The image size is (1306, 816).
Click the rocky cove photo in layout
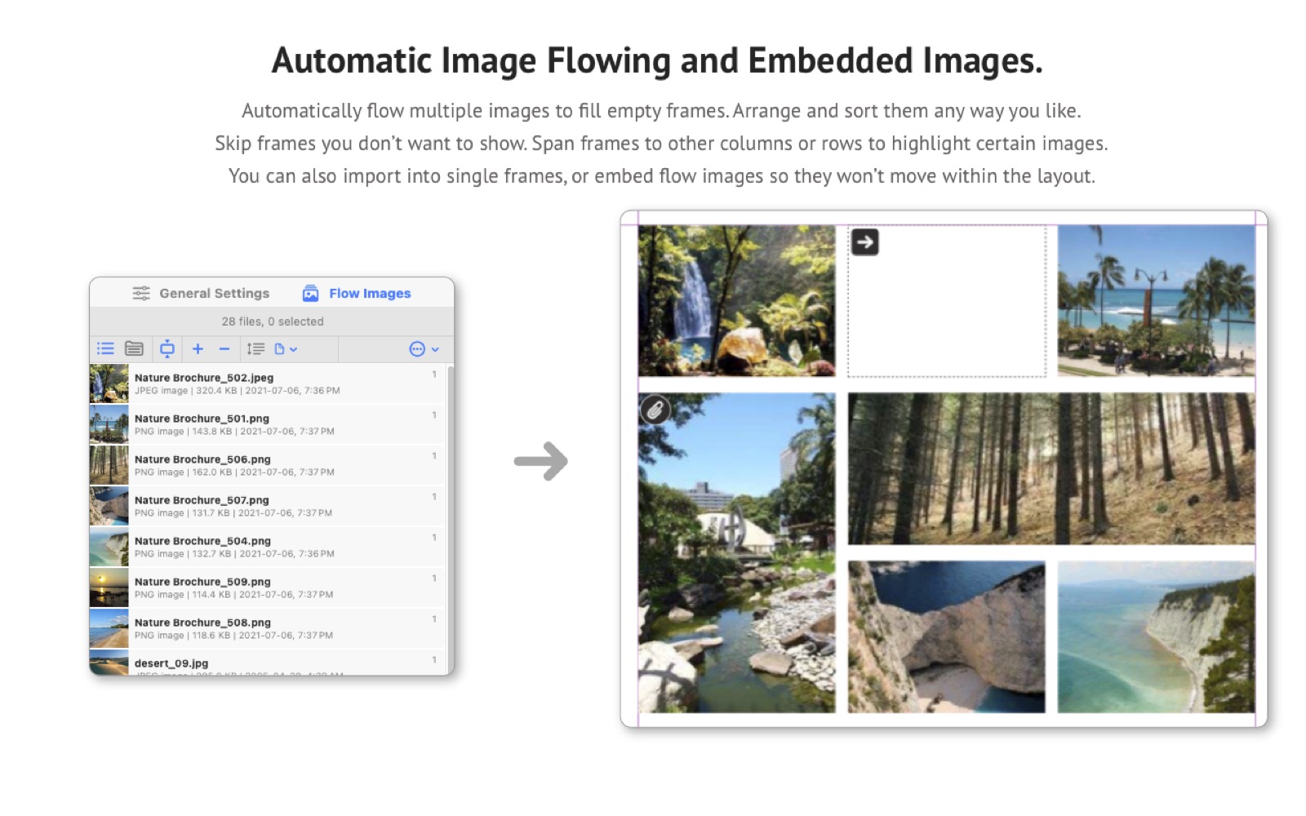[946, 636]
